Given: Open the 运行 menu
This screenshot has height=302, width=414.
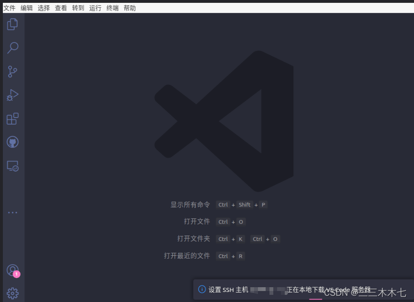Looking at the screenshot, I should pyautogui.click(x=95, y=8).
